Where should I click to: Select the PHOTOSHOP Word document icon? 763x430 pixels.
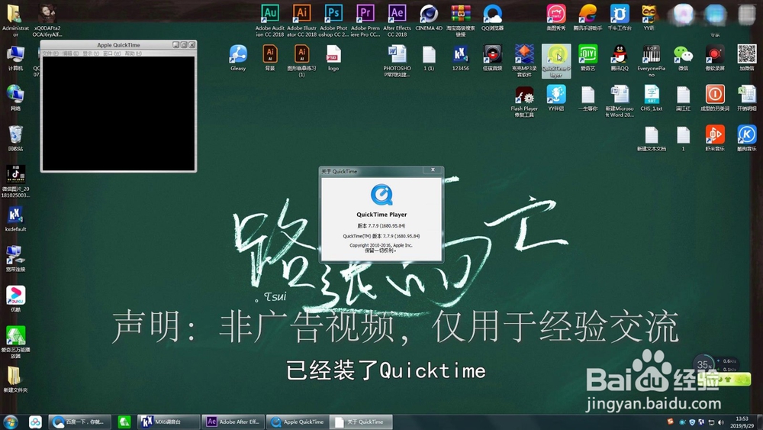[397, 61]
